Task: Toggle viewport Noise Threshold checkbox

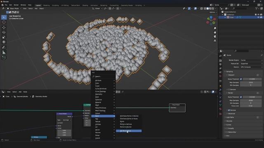Action: (241, 79)
